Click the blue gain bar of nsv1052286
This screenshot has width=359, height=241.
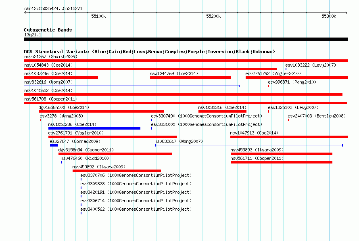point(94,128)
